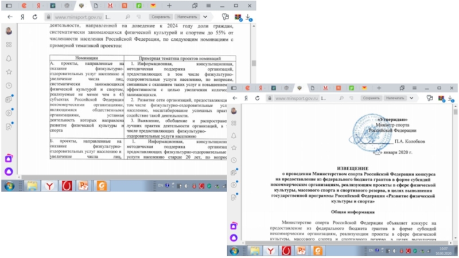Switch to Yandex tab in table document window

coord(38,6)
